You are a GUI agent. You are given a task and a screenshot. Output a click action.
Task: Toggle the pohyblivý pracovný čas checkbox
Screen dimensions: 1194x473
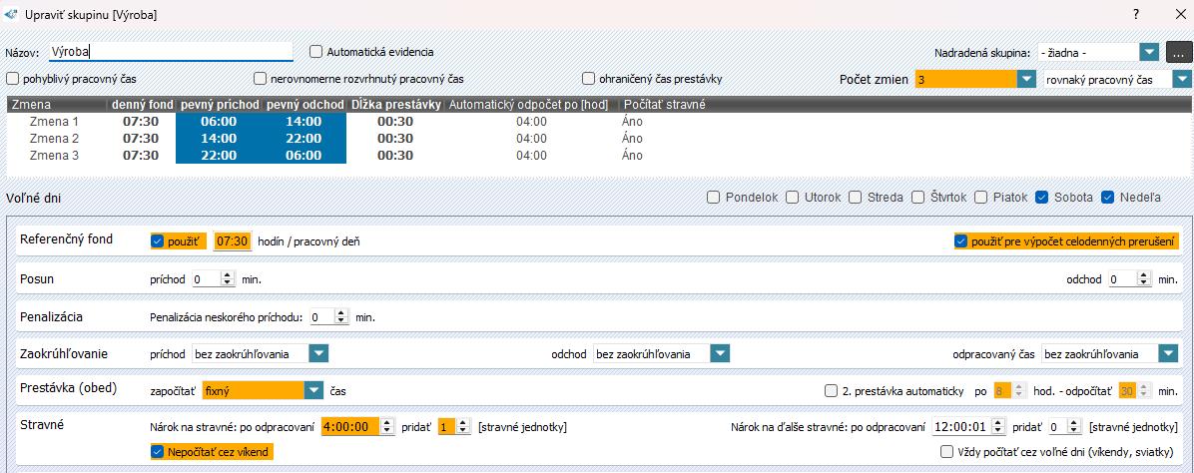(13, 79)
